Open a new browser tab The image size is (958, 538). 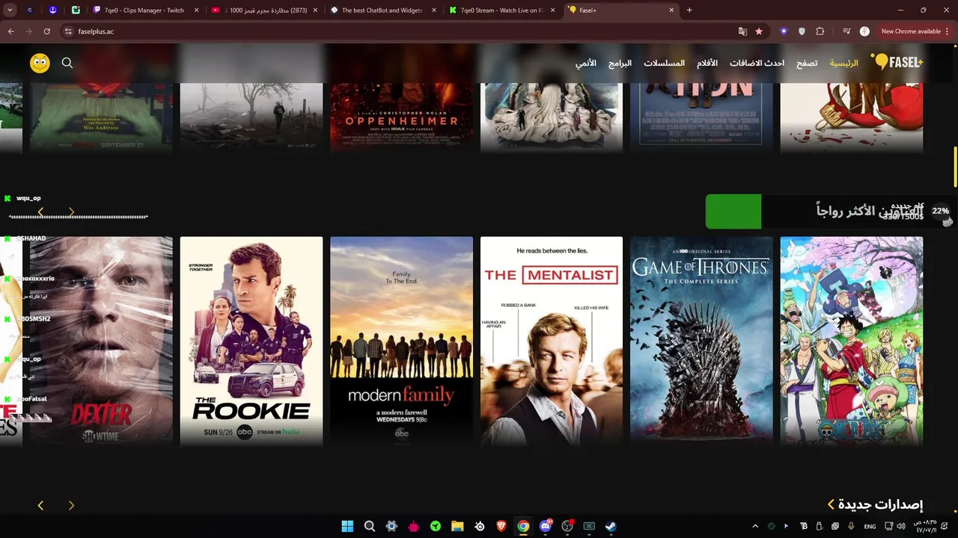[x=689, y=10]
